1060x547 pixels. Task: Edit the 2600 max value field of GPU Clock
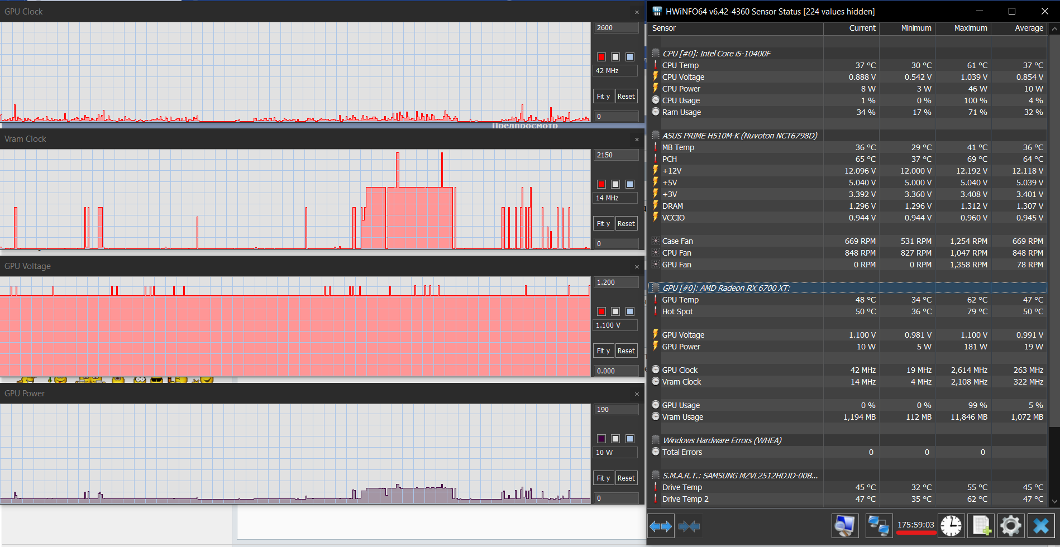[x=616, y=28]
